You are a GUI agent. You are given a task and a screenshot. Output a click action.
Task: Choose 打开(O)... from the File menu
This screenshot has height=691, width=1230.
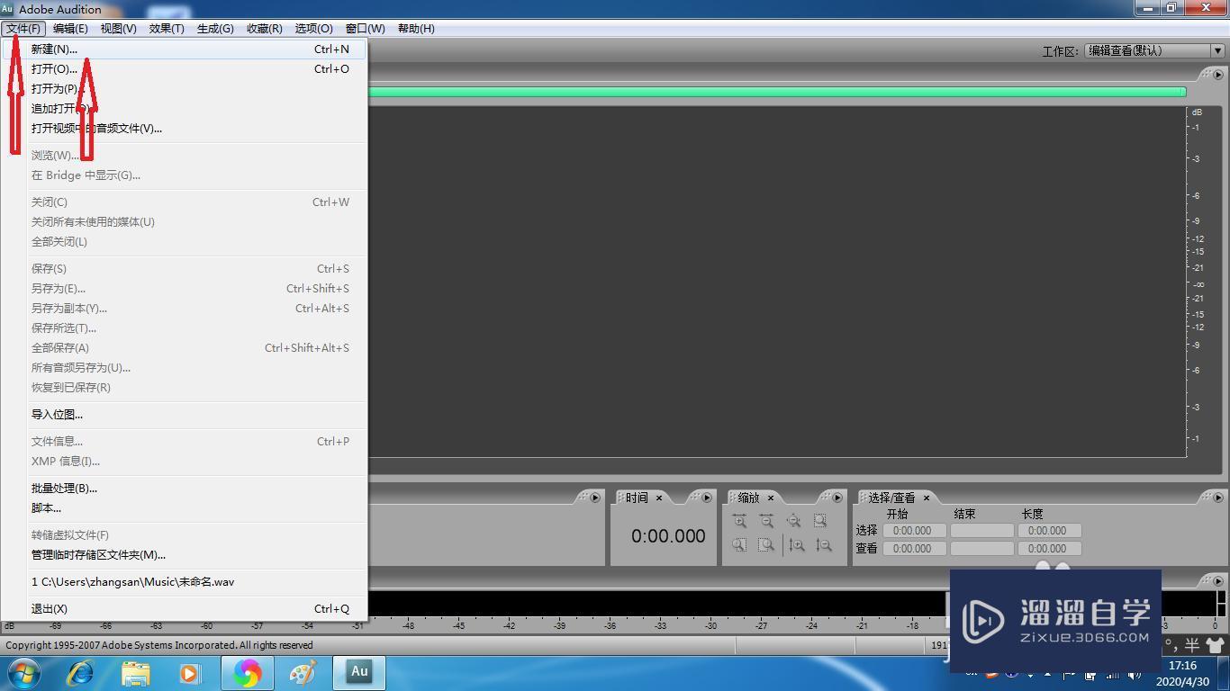(x=184, y=68)
